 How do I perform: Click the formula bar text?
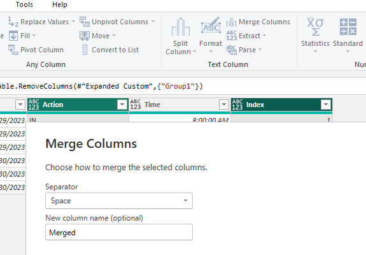[x=101, y=86]
